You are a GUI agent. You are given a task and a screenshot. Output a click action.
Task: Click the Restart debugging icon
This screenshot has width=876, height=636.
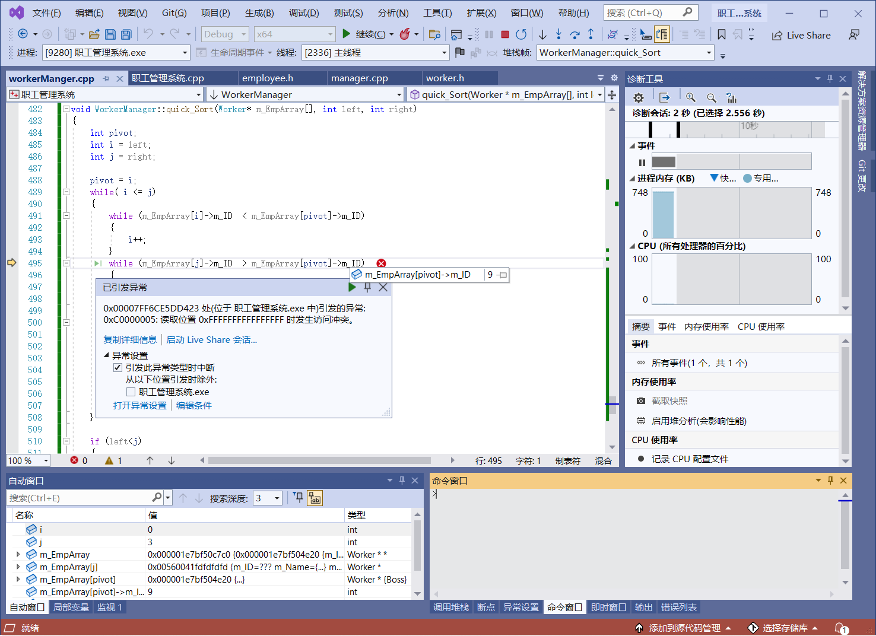point(521,34)
